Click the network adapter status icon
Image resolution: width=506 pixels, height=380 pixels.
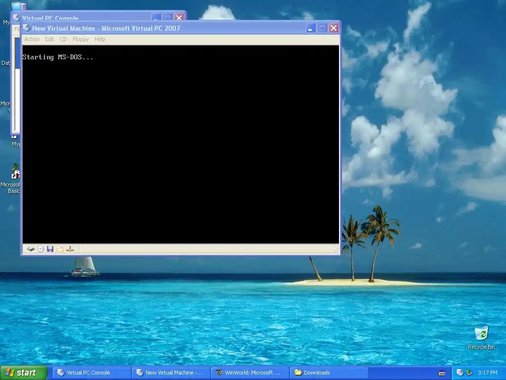coord(70,249)
